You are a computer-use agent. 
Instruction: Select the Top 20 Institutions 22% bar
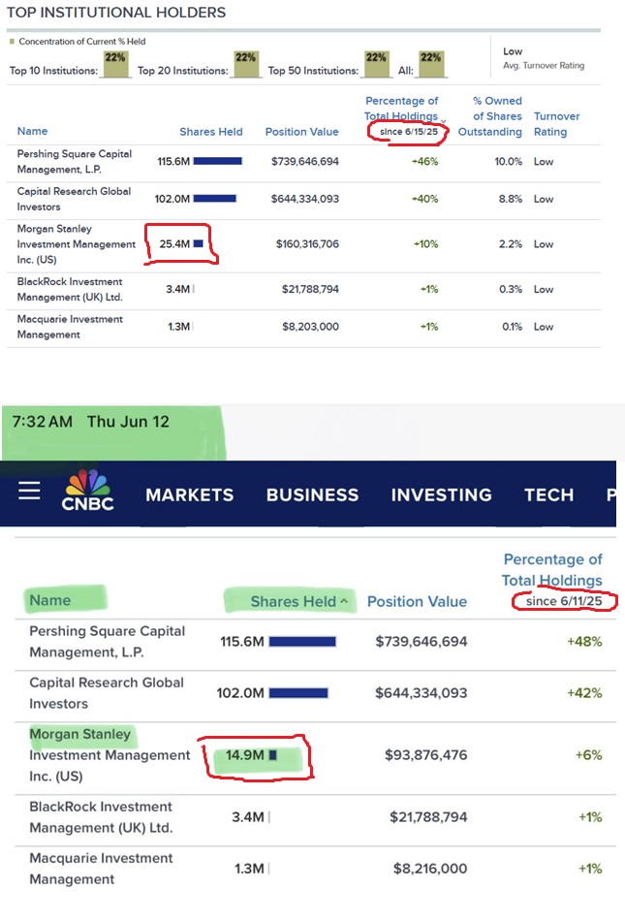(x=245, y=64)
